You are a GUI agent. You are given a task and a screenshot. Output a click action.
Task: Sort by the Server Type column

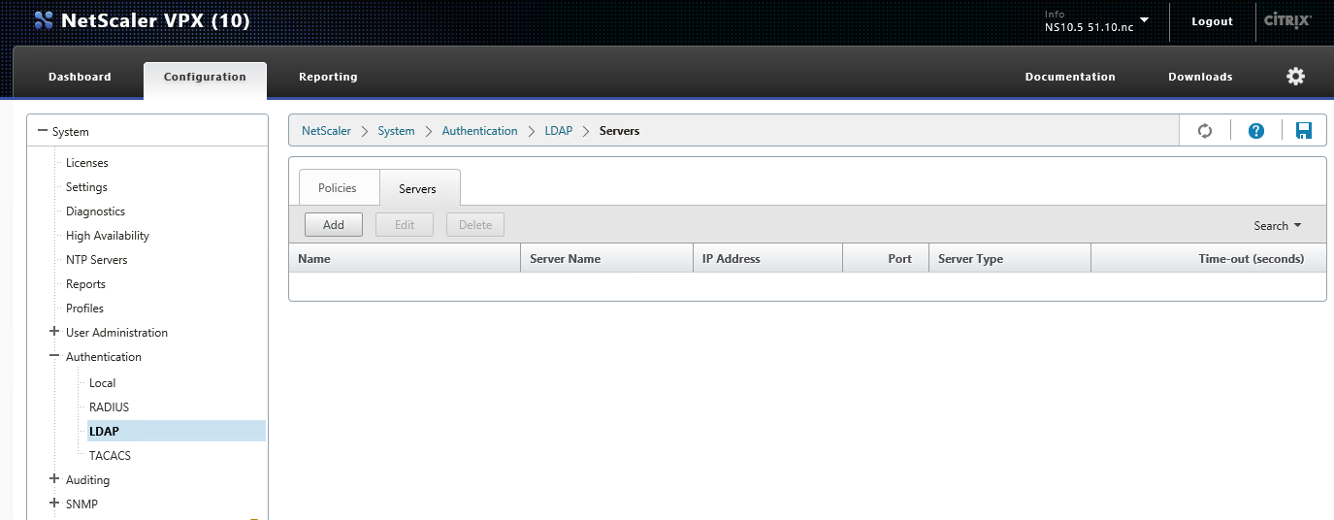pyautogui.click(x=1010, y=259)
